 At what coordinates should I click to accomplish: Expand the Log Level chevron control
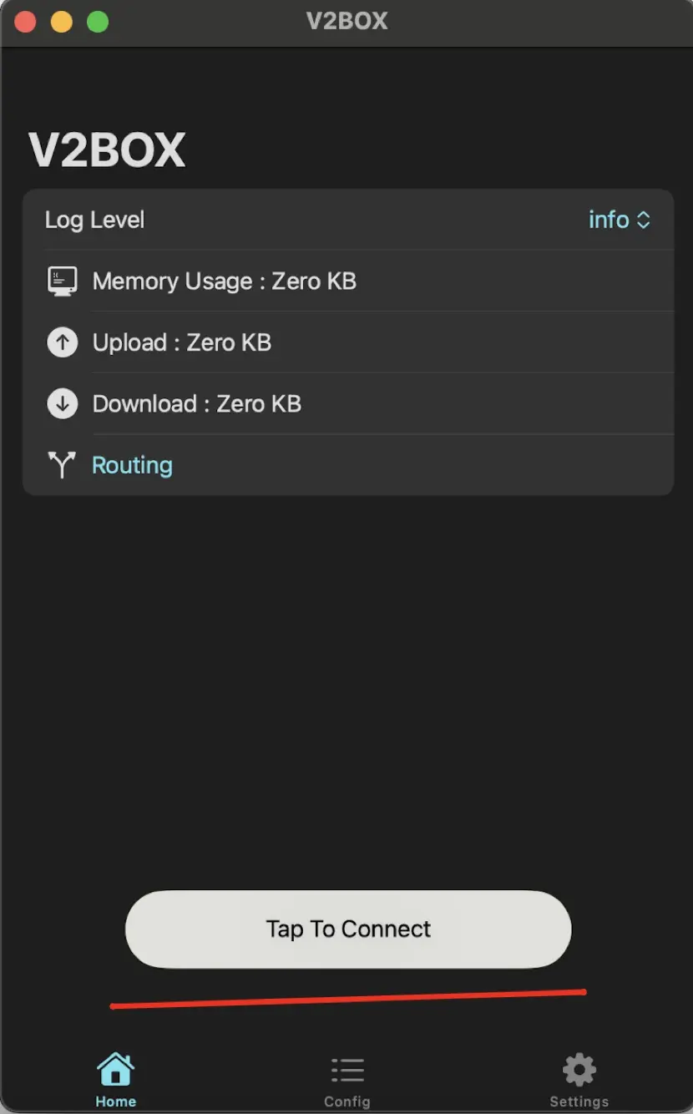coord(643,220)
